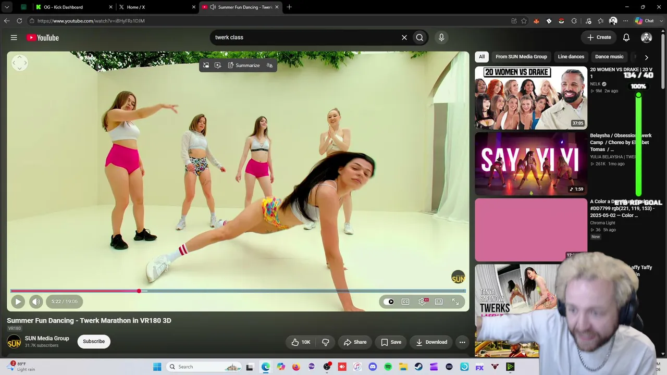Show more filter chips with the arrow
This screenshot has width=667, height=375.
pyautogui.click(x=646, y=57)
